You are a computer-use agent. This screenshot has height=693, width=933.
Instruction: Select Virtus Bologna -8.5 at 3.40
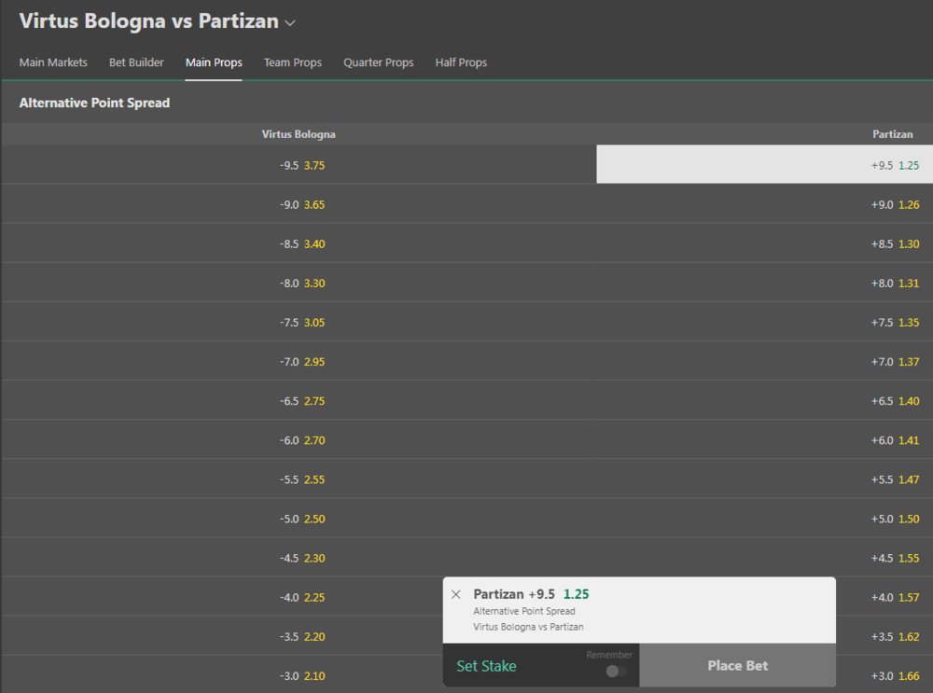[299, 243]
